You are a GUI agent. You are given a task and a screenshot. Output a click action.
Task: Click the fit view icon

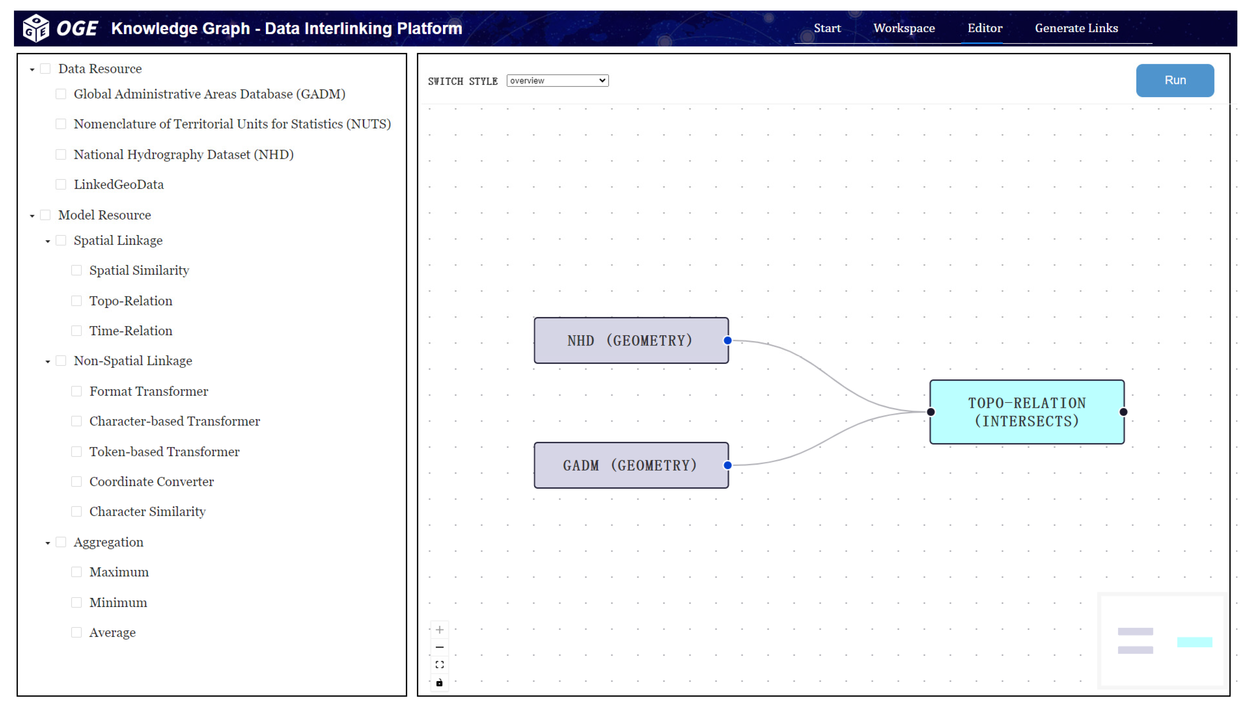[x=439, y=665]
